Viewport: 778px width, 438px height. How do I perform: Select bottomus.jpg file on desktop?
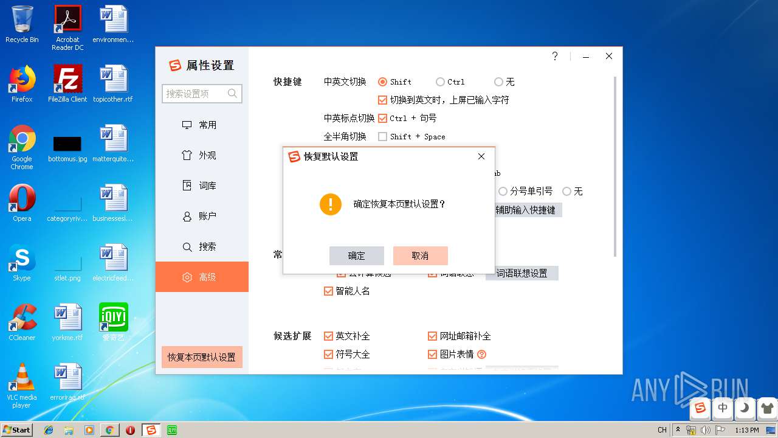67,150
